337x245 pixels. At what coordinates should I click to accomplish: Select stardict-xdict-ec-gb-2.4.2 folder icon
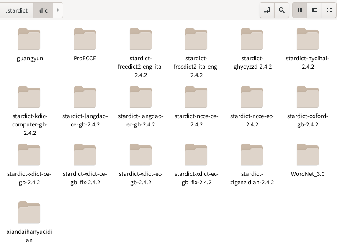point(141,155)
